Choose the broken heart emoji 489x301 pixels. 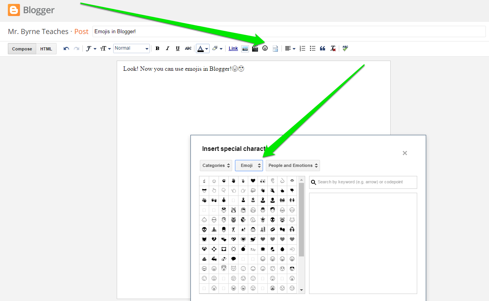click(x=214, y=239)
